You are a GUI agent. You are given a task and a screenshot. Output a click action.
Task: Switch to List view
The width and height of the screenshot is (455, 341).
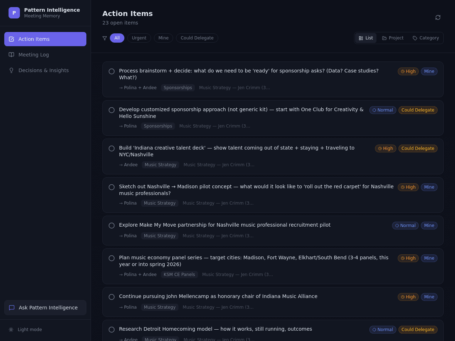click(366, 38)
